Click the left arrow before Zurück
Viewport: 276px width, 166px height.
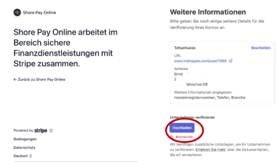15,79
